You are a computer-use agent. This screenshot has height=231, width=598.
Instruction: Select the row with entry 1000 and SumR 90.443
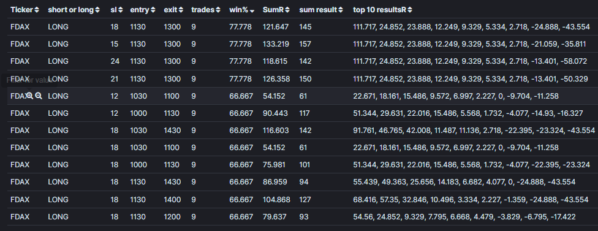[x=299, y=113]
